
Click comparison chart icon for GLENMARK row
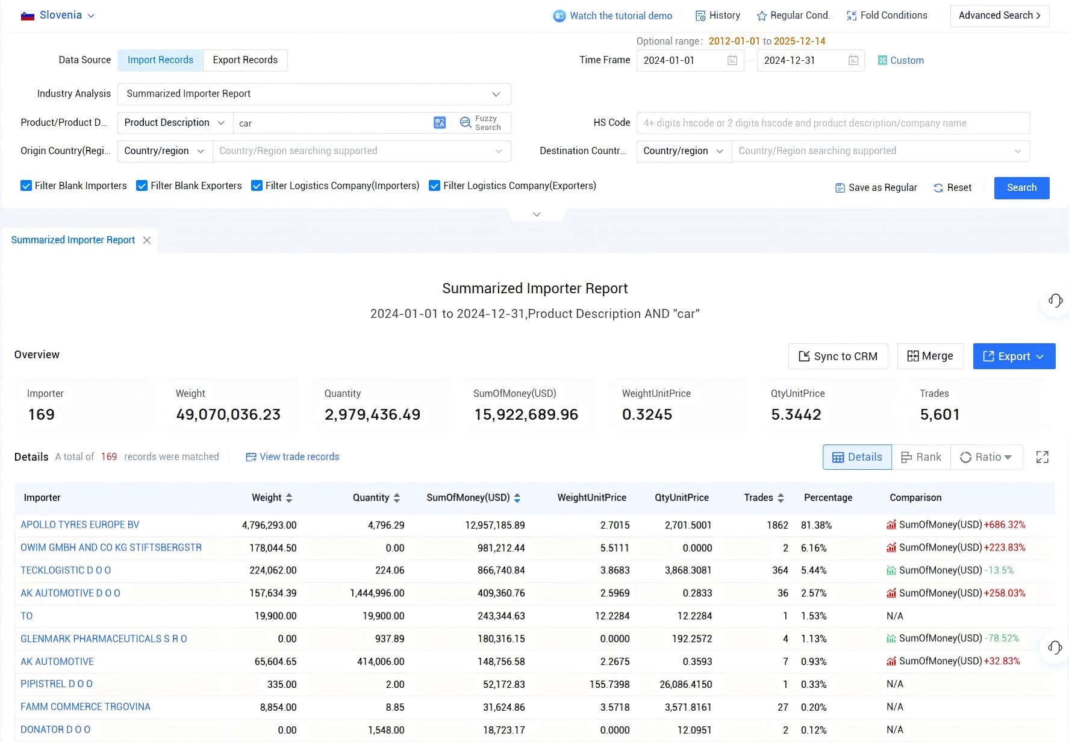(891, 638)
